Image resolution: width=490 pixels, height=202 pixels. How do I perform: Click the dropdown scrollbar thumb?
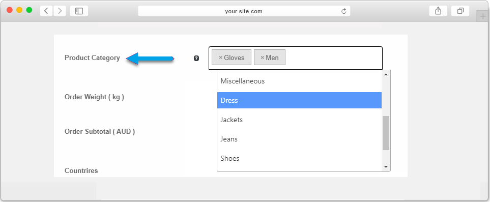(x=386, y=133)
